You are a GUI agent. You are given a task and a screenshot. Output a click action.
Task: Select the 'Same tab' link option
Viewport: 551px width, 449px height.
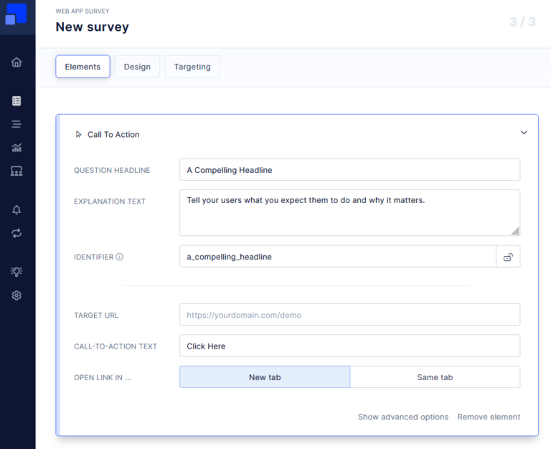click(435, 377)
